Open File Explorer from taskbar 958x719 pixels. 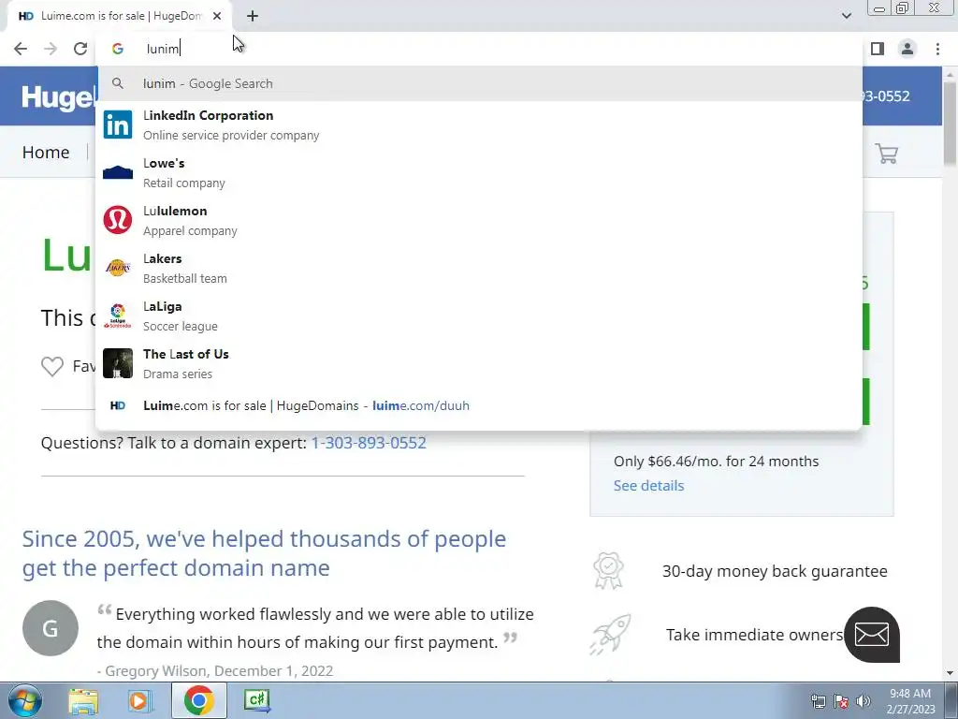pos(83,700)
